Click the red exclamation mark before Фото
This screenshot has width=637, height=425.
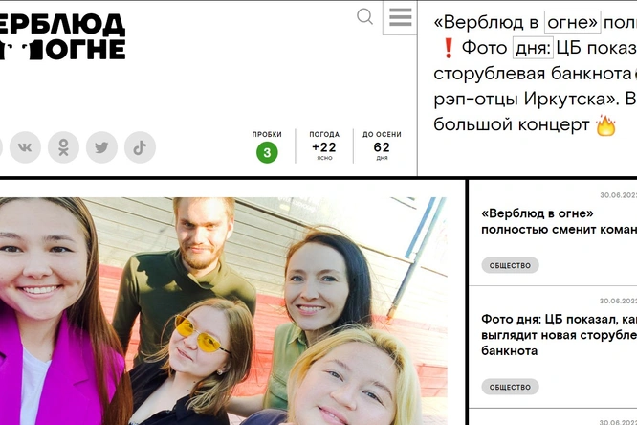pyautogui.click(x=448, y=48)
